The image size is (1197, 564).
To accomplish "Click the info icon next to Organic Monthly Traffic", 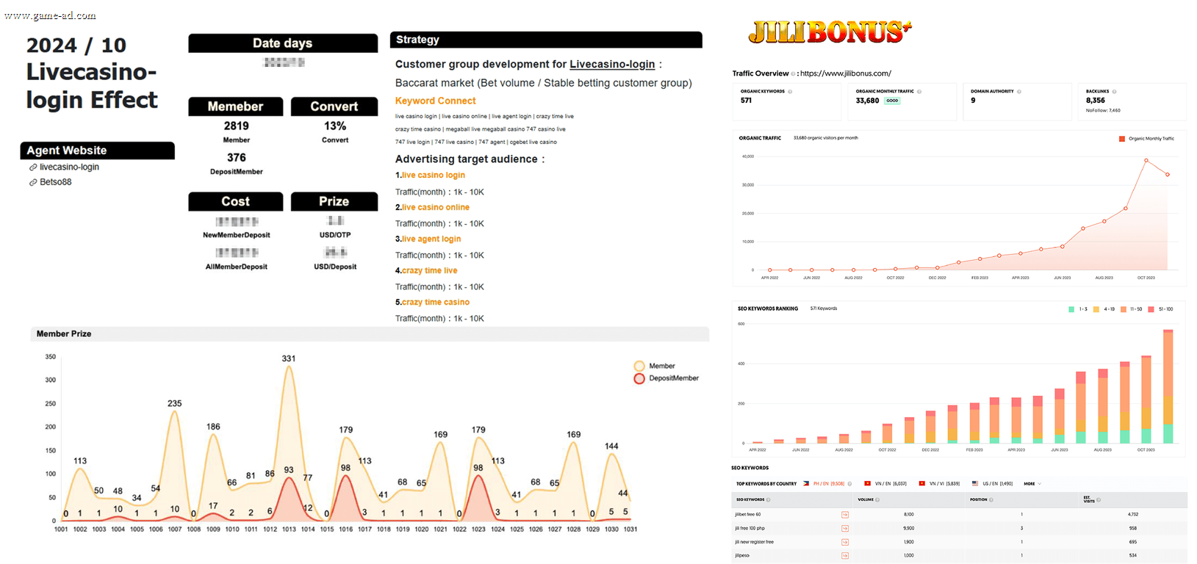I will pyautogui.click(x=919, y=92).
